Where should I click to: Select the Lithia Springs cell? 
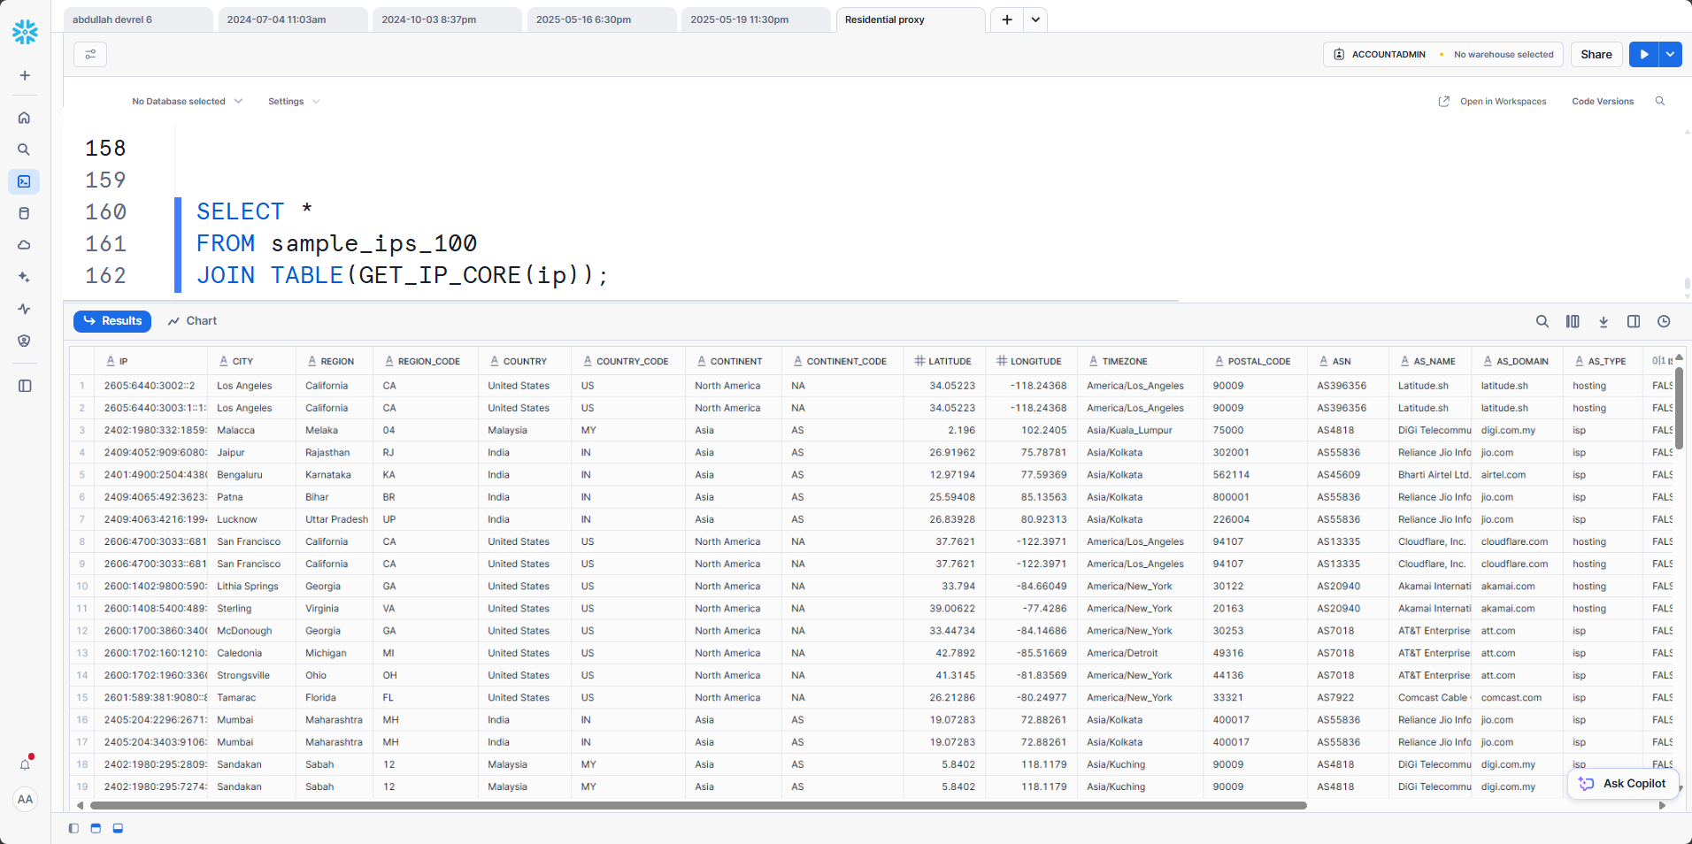(251, 587)
